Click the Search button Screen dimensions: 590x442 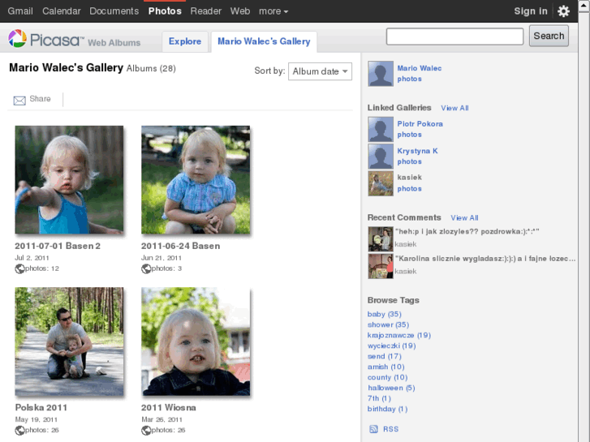[549, 36]
